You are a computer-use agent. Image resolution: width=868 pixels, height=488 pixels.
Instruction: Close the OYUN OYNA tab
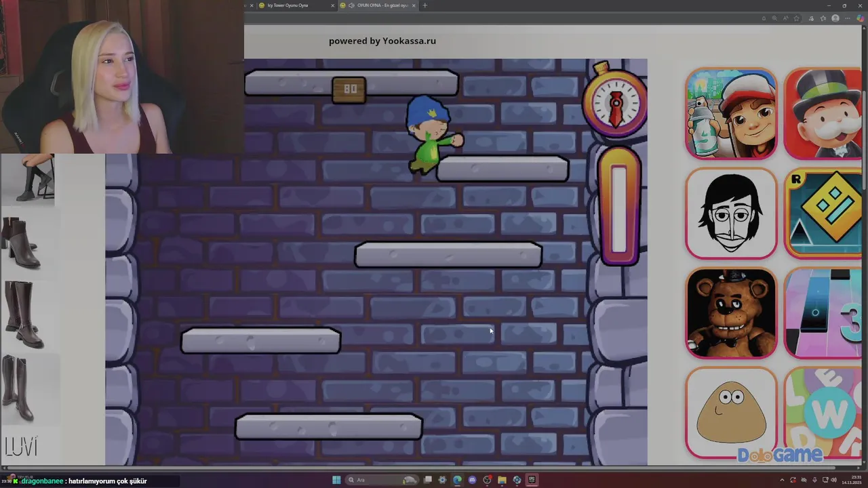click(x=414, y=5)
